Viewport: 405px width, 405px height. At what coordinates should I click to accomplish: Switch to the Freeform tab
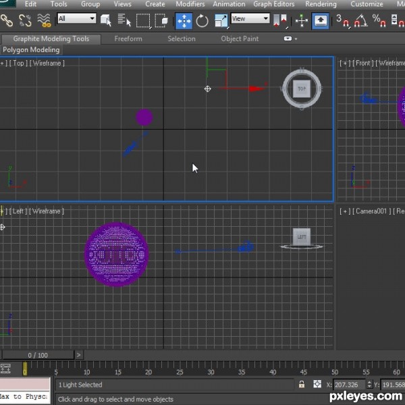128,38
